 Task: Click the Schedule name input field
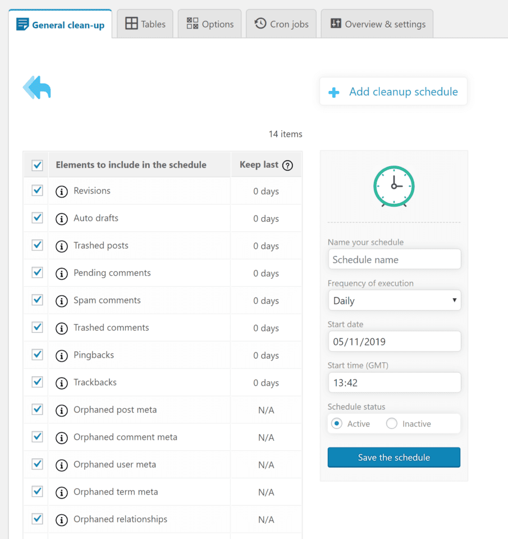pyautogui.click(x=394, y=259)
